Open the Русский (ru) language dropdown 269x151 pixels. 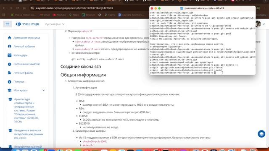tap(55, 24)
